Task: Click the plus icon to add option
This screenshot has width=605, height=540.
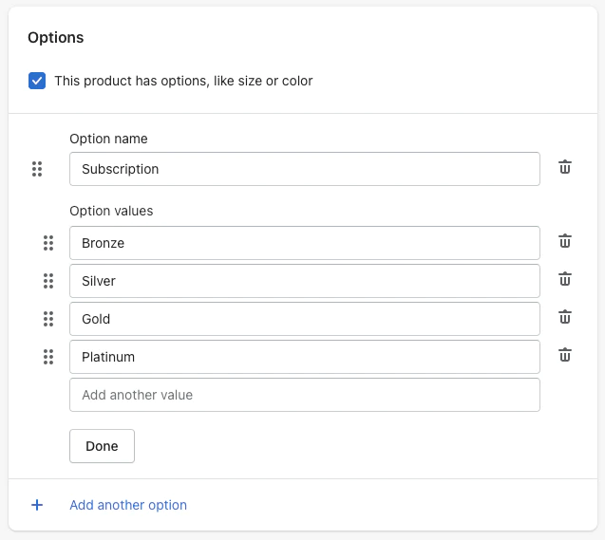Action: pos(37,505)
